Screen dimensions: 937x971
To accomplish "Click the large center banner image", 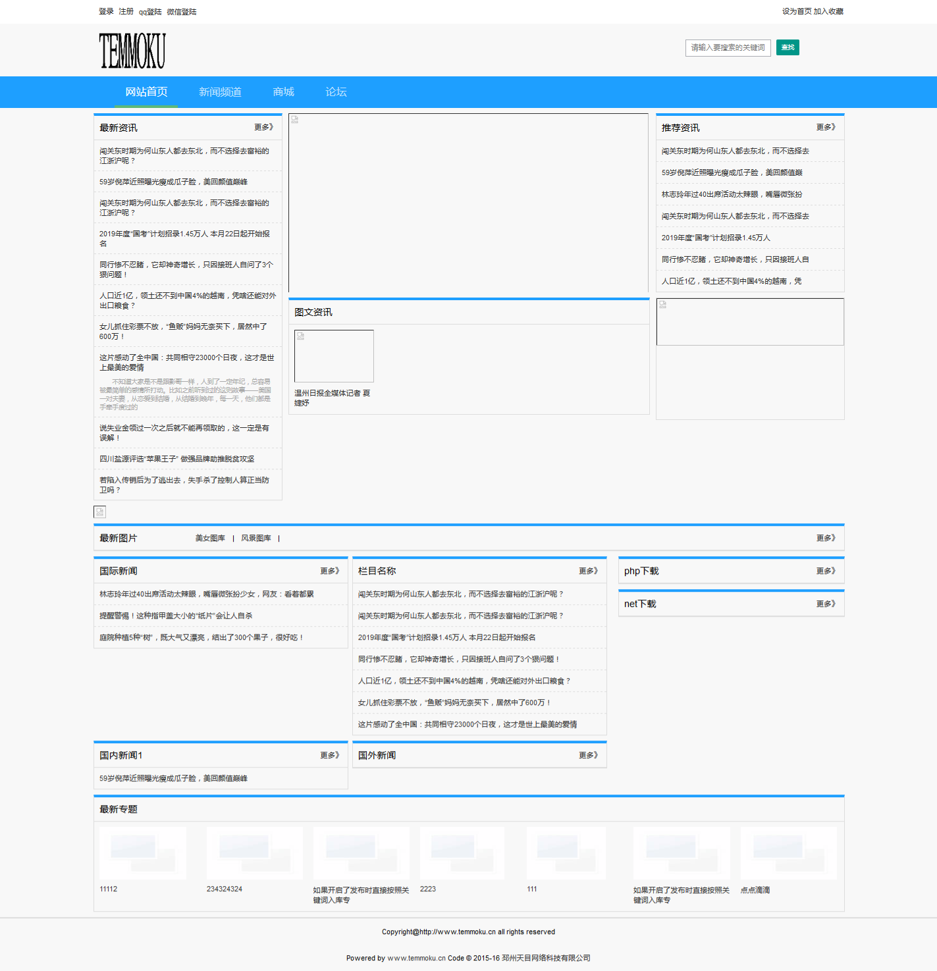I will [x=468, y=203].
